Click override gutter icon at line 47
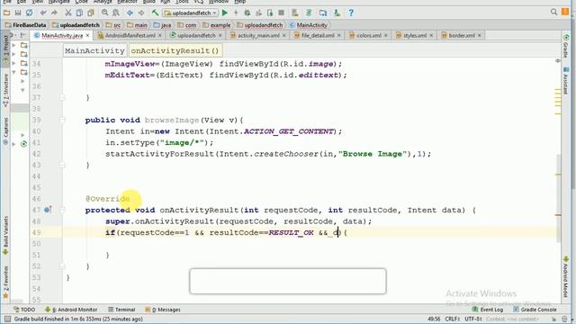 [48, 210]
